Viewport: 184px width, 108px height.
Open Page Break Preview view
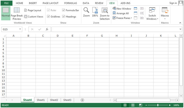pos(17,13)
